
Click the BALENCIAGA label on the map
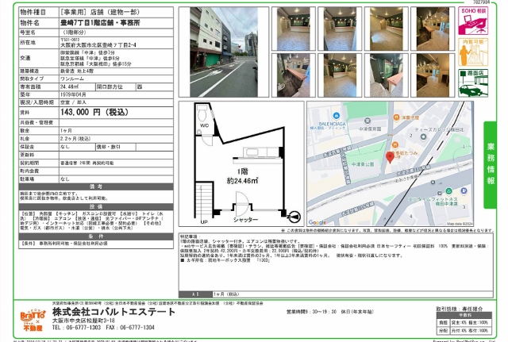332,124
